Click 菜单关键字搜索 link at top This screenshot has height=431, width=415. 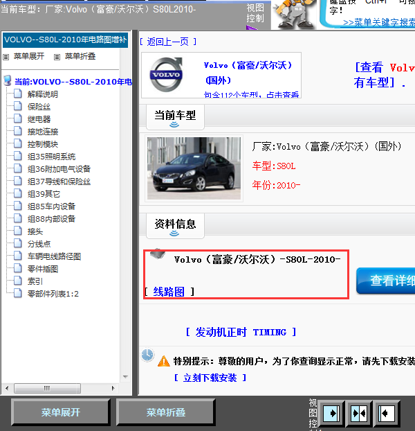[379, 22]
